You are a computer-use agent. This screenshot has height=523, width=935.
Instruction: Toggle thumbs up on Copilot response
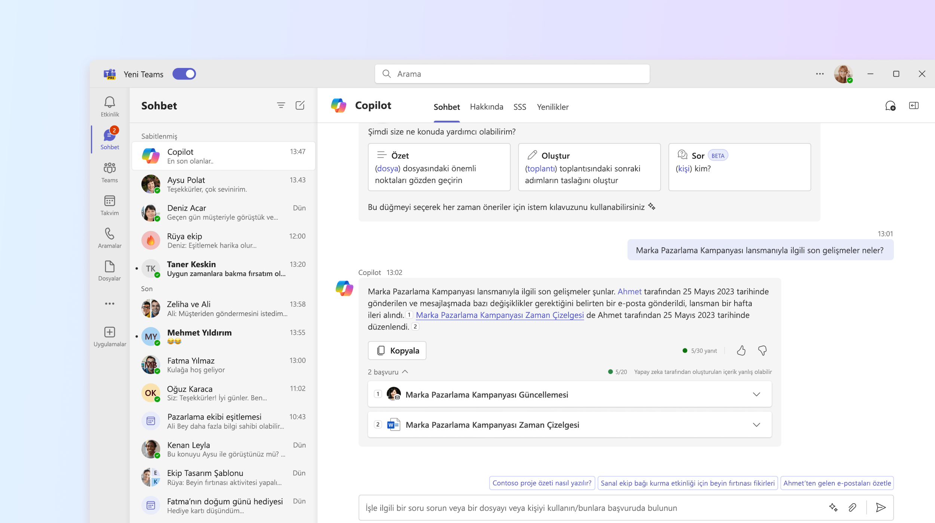point(741,350)
